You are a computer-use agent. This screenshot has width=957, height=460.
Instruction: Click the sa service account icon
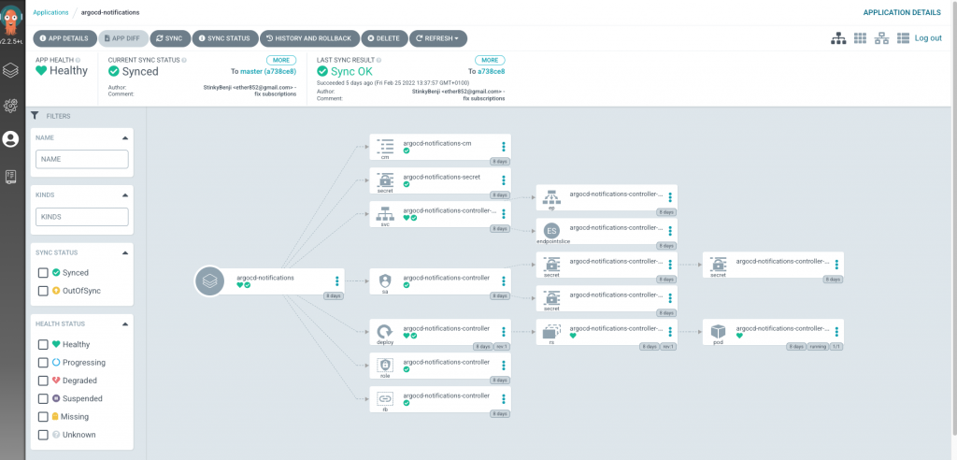(x=385, y=280)
